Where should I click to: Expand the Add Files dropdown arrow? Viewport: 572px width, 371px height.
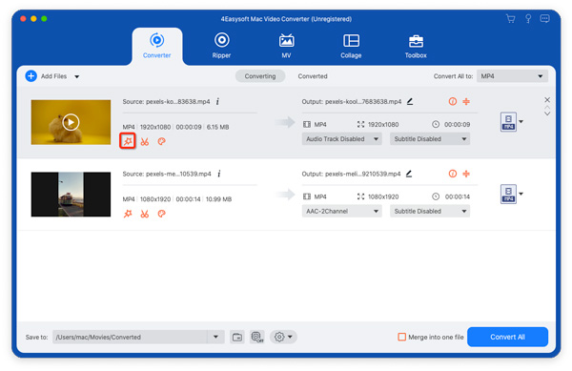(x=77, y=76)
